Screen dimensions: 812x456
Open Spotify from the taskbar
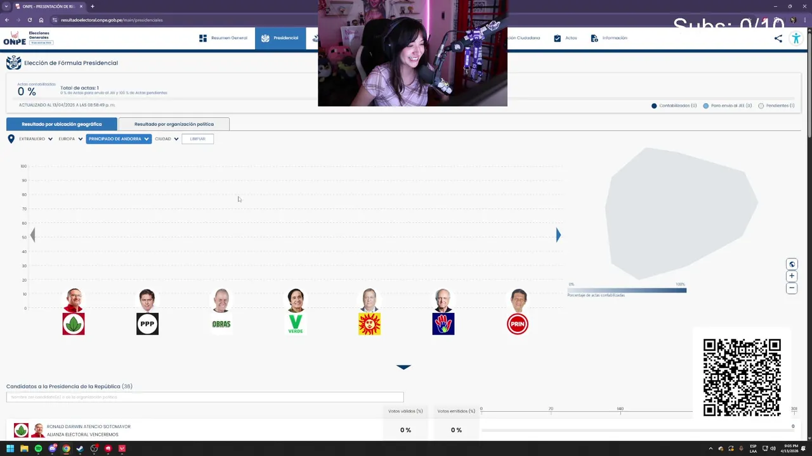[38, 448]
